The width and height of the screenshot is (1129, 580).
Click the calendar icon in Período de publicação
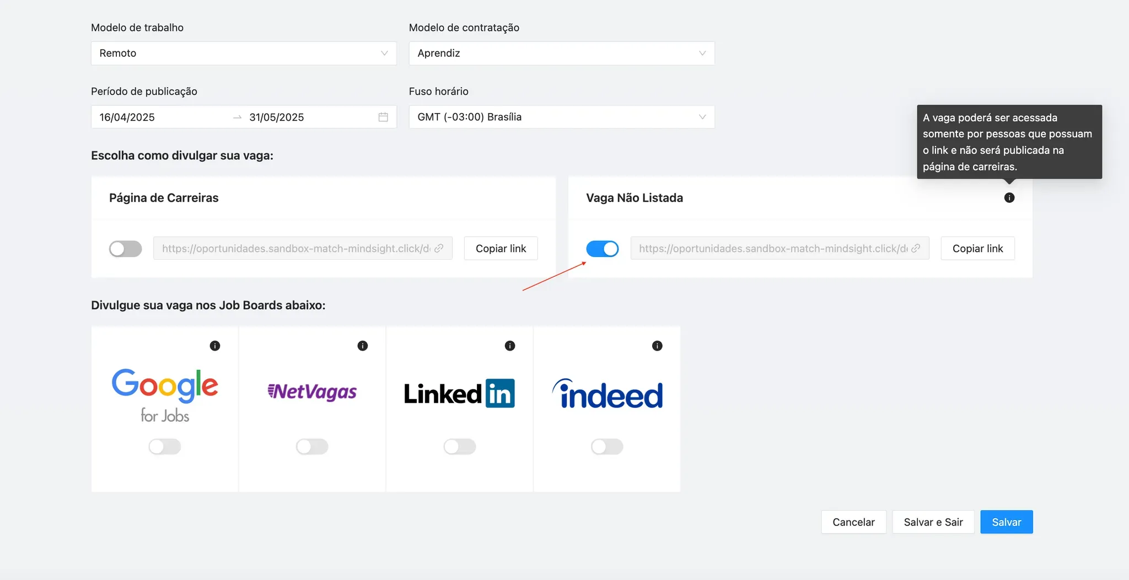point(383,117)
